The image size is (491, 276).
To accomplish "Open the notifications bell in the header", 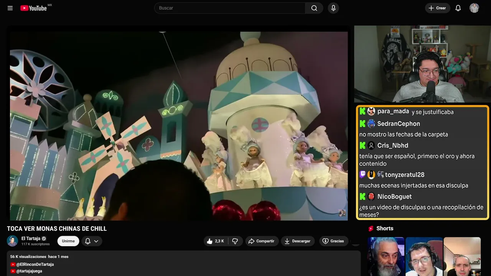I will coord(458,8).
